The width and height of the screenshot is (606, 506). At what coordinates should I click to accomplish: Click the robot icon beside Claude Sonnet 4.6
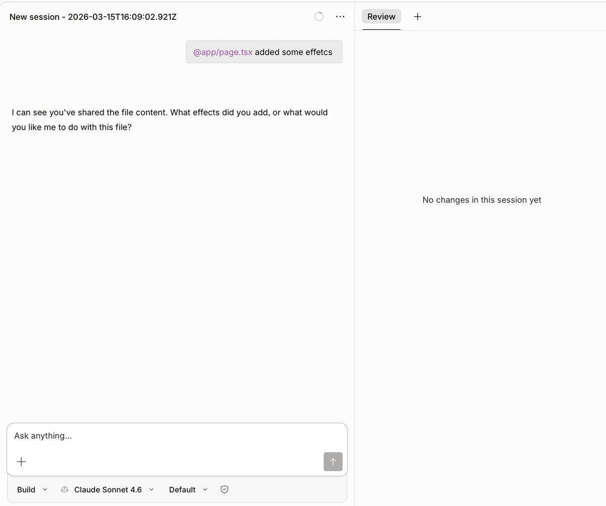pos(65,489)
